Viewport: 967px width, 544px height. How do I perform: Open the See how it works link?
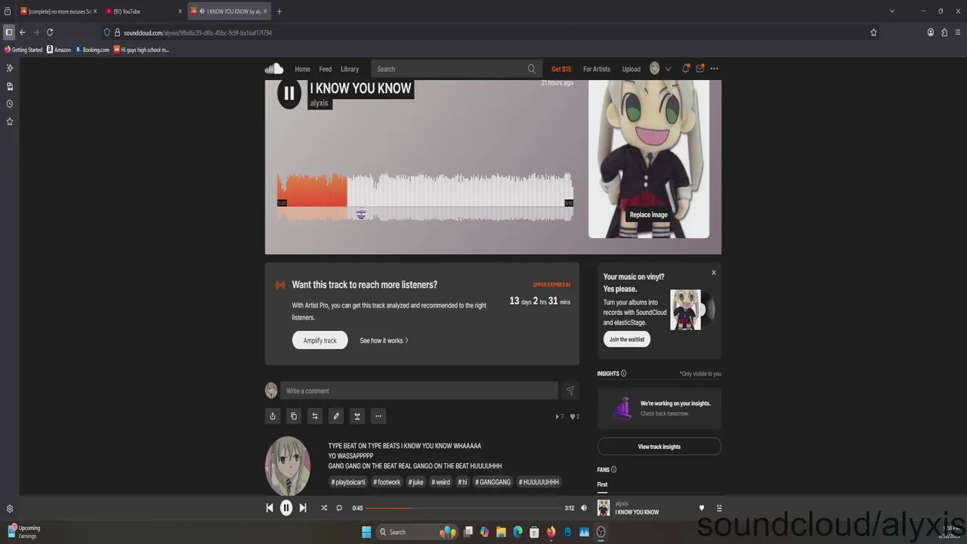[384, 341]
